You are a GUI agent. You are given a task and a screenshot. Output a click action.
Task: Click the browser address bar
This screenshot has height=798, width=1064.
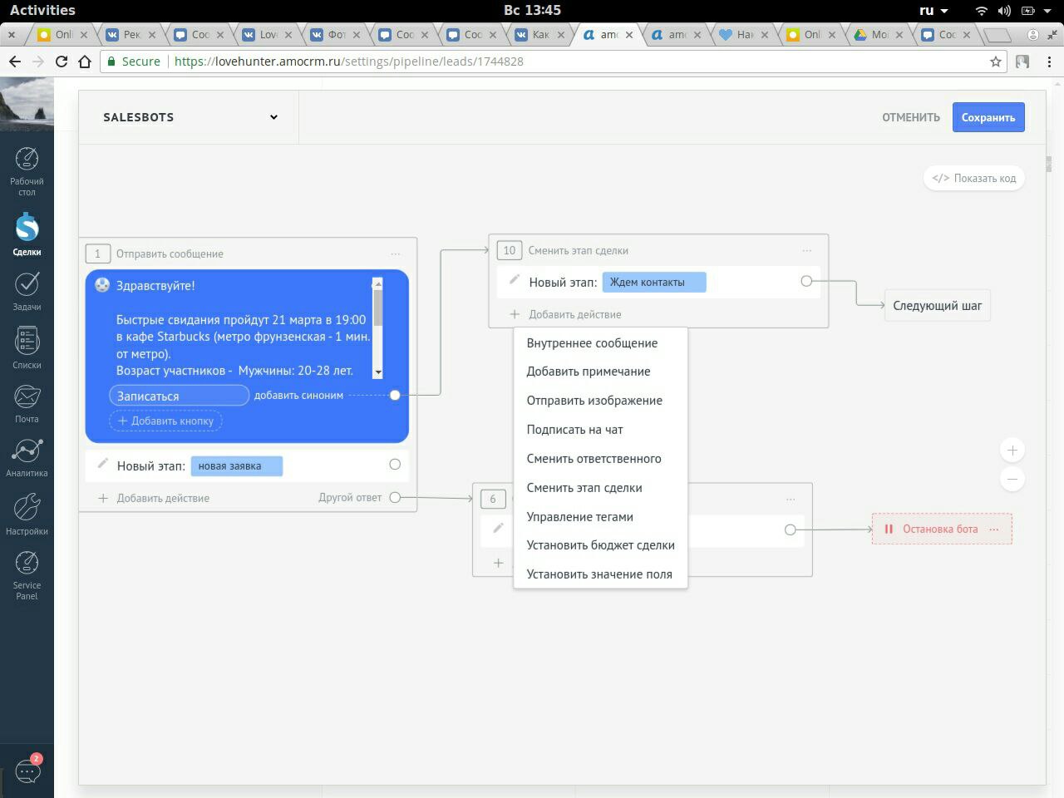click(549, 62)
